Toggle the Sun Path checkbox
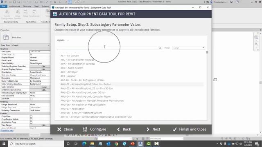 (31, 99)
